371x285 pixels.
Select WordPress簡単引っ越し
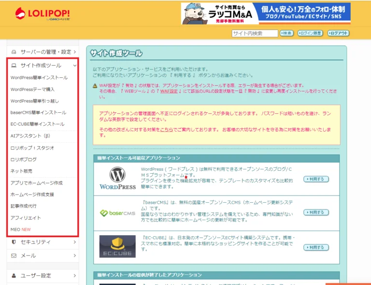coord(35,101)
